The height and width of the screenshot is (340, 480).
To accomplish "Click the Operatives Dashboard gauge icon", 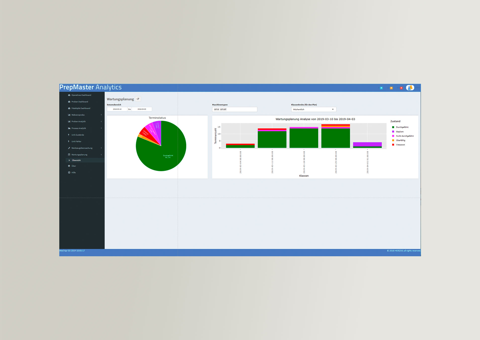I will 69,95.
